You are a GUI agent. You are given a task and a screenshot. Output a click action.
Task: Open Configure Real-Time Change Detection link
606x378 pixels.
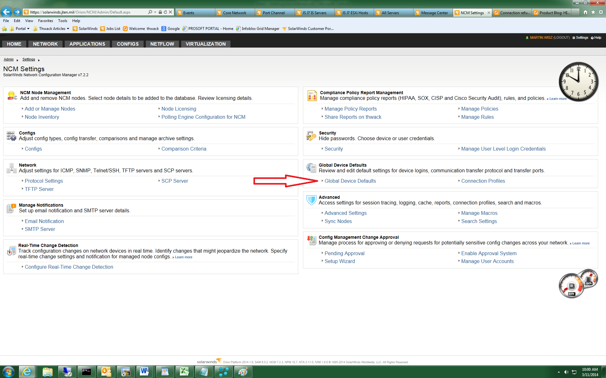[69, 267]
